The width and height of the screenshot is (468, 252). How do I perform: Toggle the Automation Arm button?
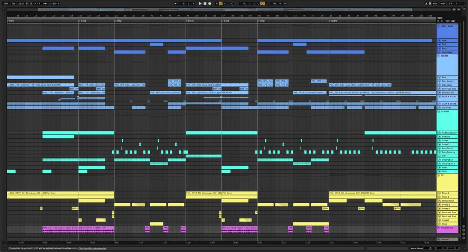point(221,4)
